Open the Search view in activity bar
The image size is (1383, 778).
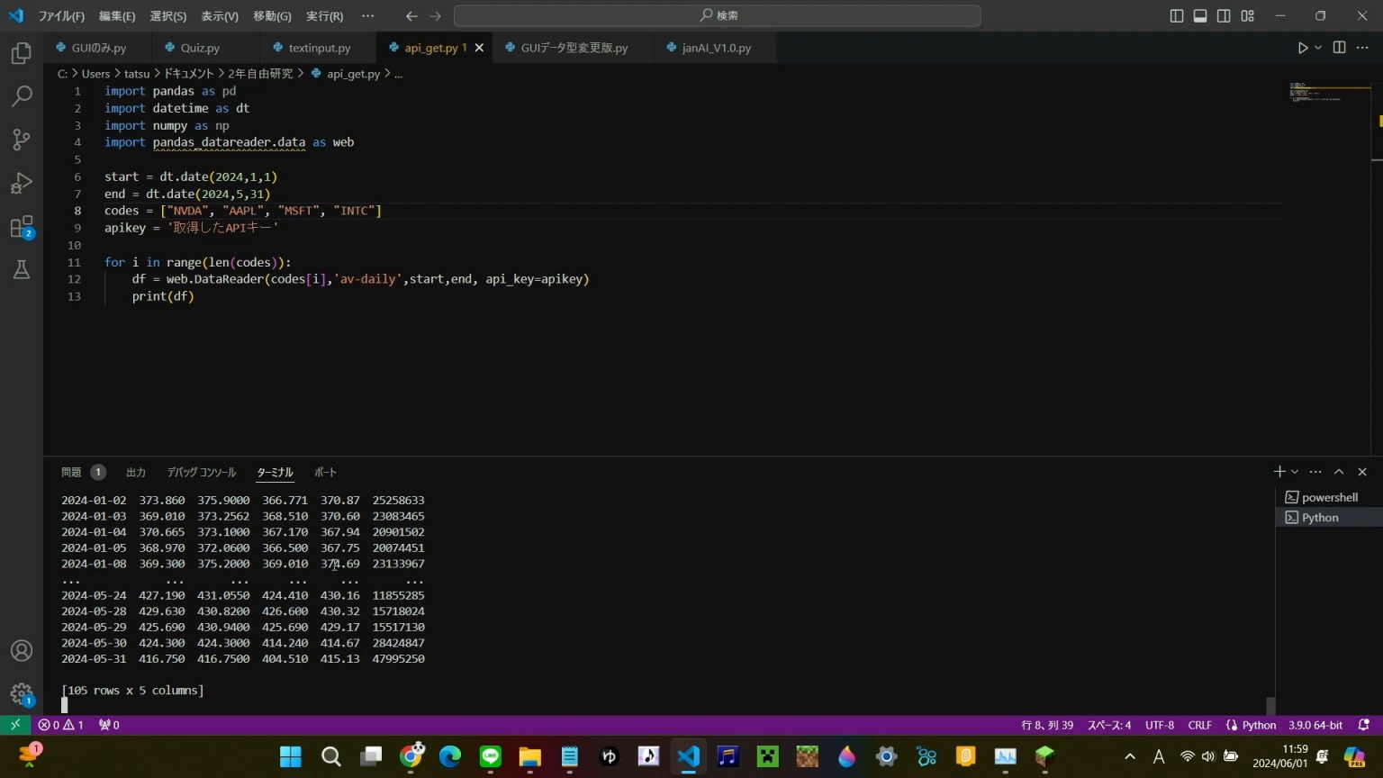22,96
